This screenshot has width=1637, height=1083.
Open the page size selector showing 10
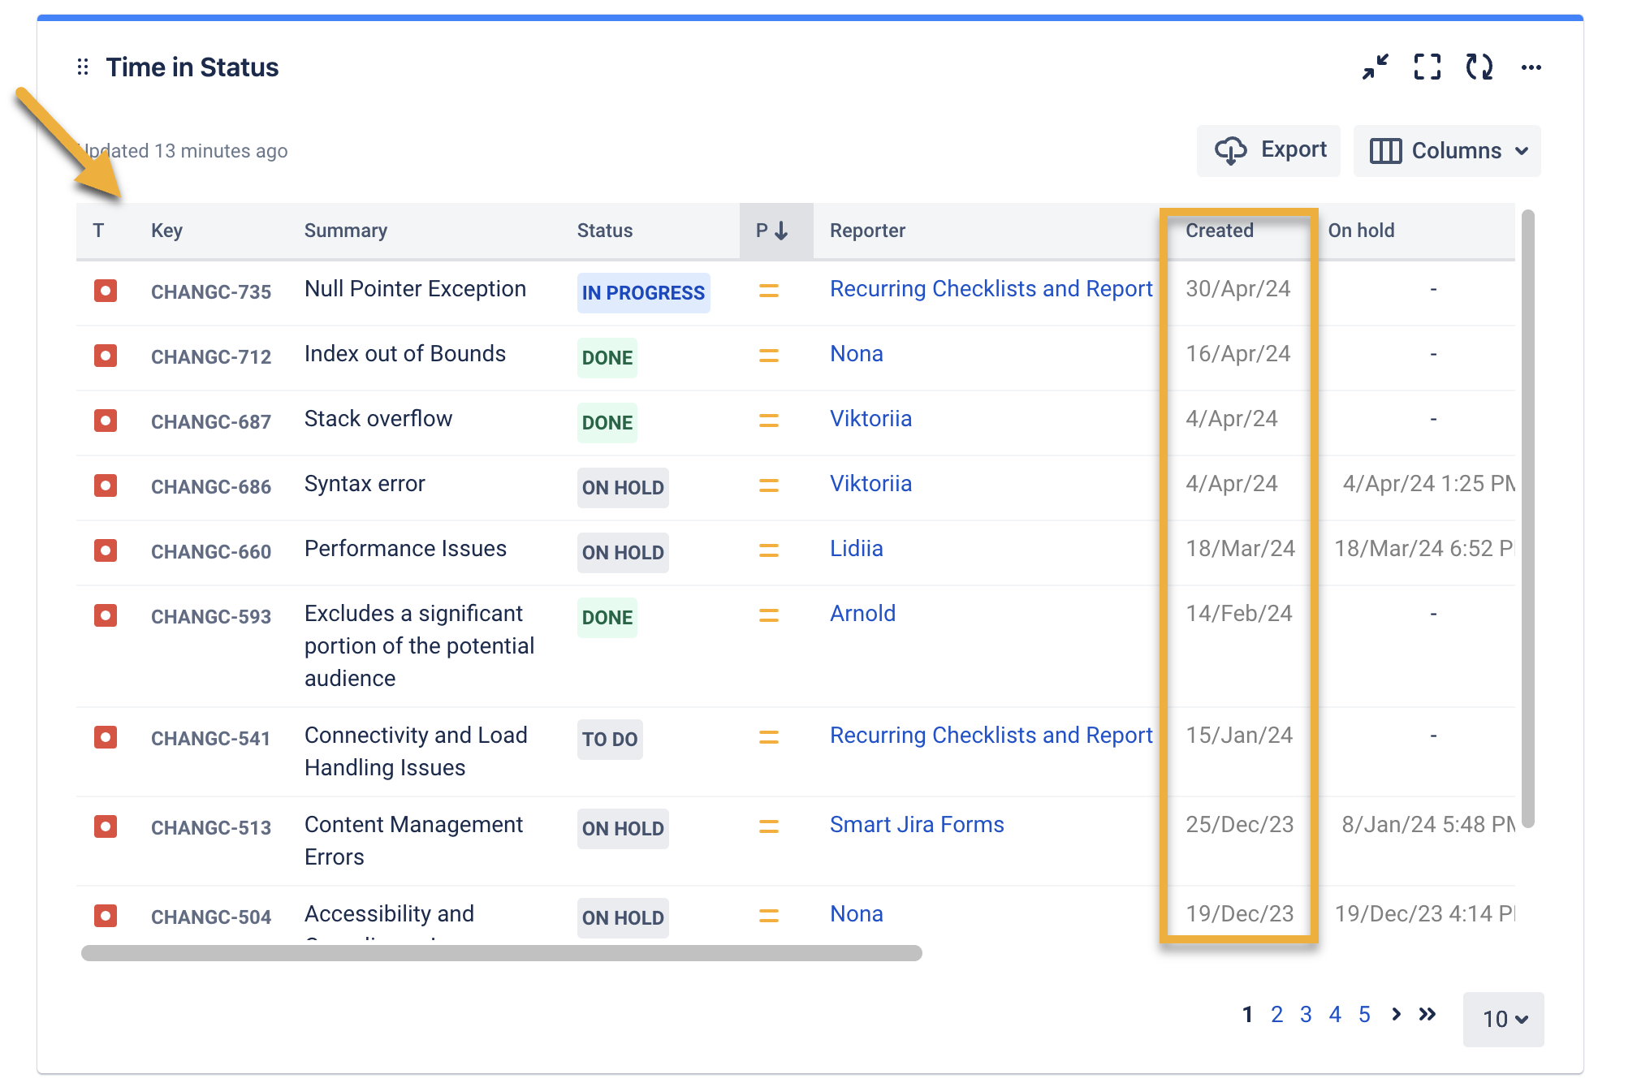[x=1503, y=1020]
